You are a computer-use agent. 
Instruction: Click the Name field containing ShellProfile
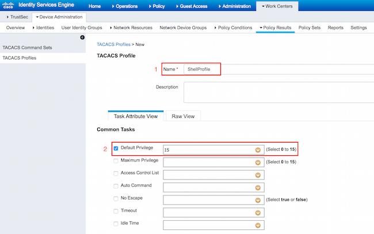pyautogui.click(x=279, y=69)
